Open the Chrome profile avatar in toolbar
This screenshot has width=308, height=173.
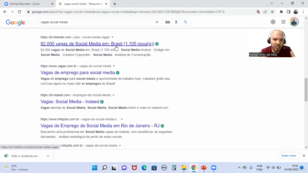click(x=295, y=12)
